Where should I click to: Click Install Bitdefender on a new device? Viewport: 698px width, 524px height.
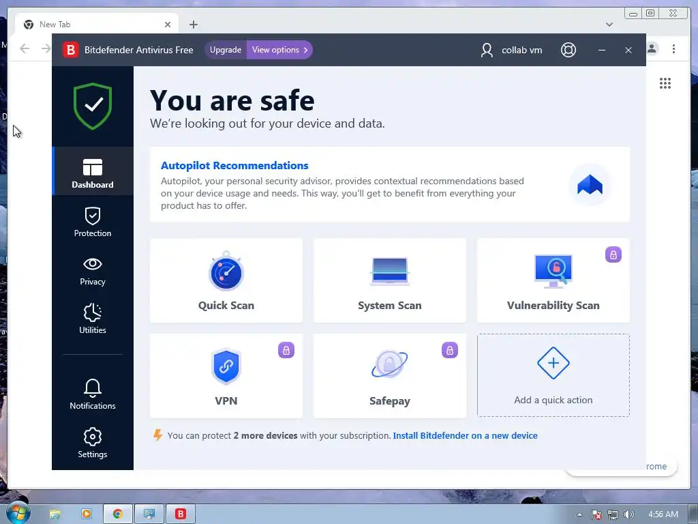465,436
